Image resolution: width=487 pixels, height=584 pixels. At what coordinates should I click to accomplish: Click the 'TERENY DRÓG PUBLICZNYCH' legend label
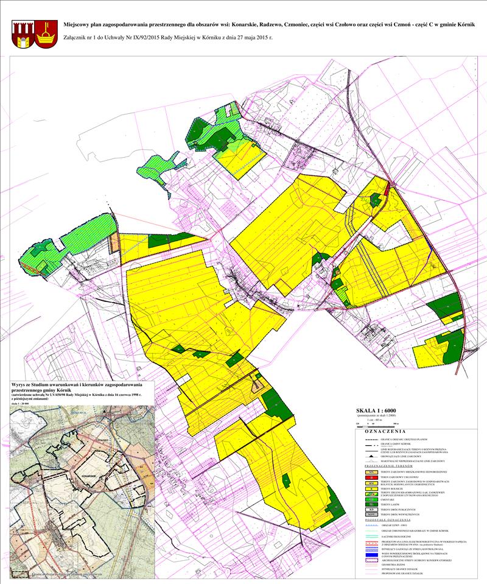[398, 510]
